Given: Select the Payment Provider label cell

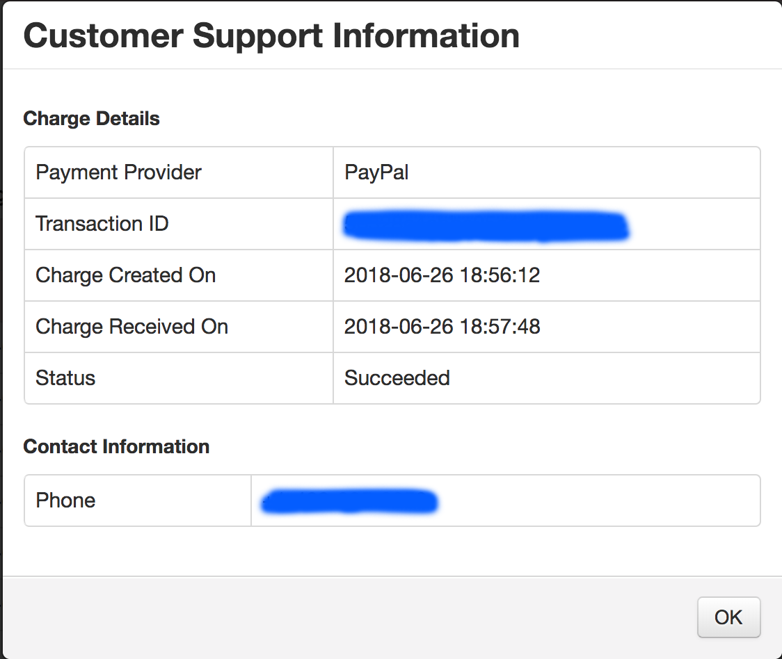Looking at the screenshot, I should coord(118,172).
